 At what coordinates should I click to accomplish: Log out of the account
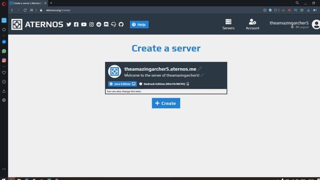(302, 27)
